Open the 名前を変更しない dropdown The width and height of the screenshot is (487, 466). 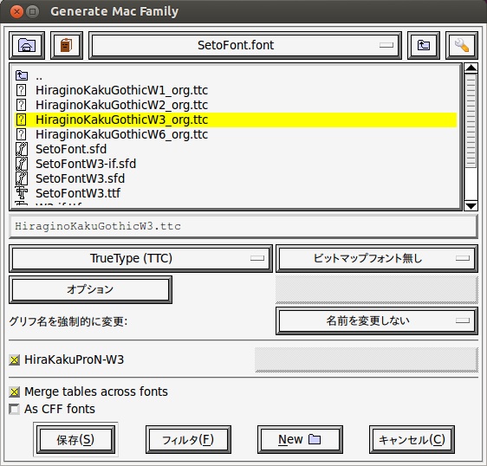[x=377, y=320]
